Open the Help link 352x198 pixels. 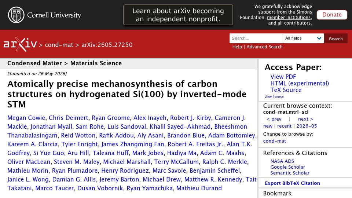237,47
